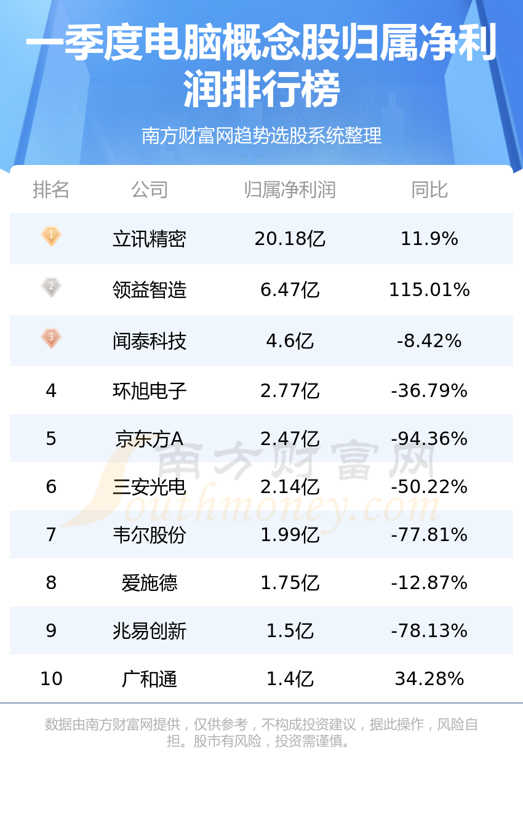The height and width of the screenshot is (831, 523).
Task: Open 三安光电 company entry
Action: [x=150, y=487]
